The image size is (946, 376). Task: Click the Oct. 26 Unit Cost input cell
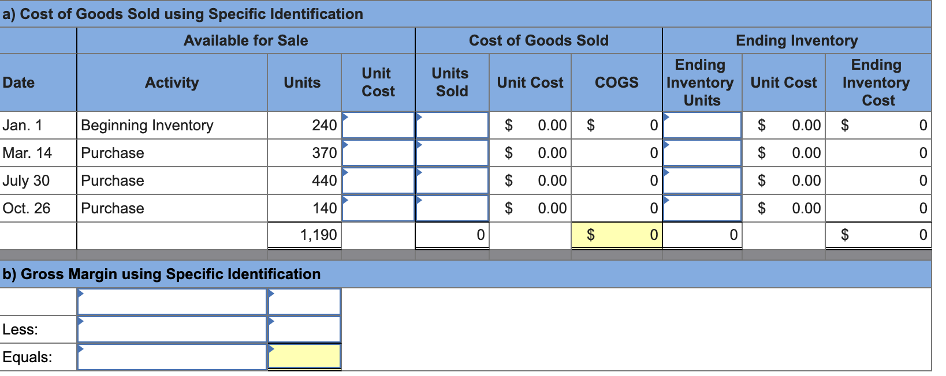pos(378,208)
